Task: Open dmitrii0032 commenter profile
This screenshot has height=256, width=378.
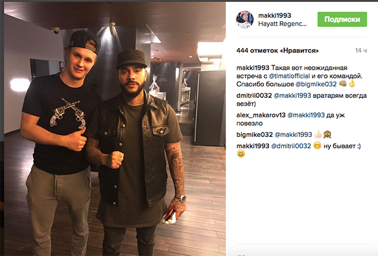Action: (254, 96)
